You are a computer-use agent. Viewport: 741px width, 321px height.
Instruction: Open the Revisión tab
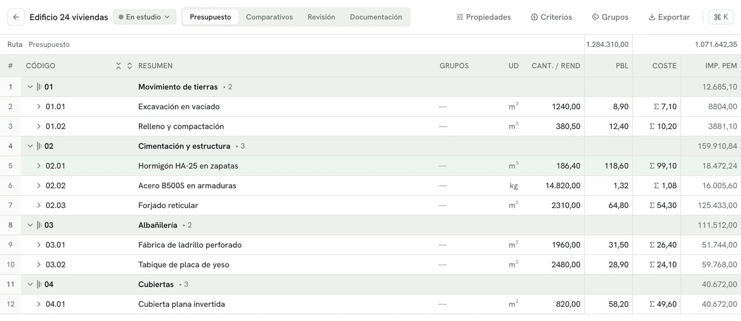(321, 17)
